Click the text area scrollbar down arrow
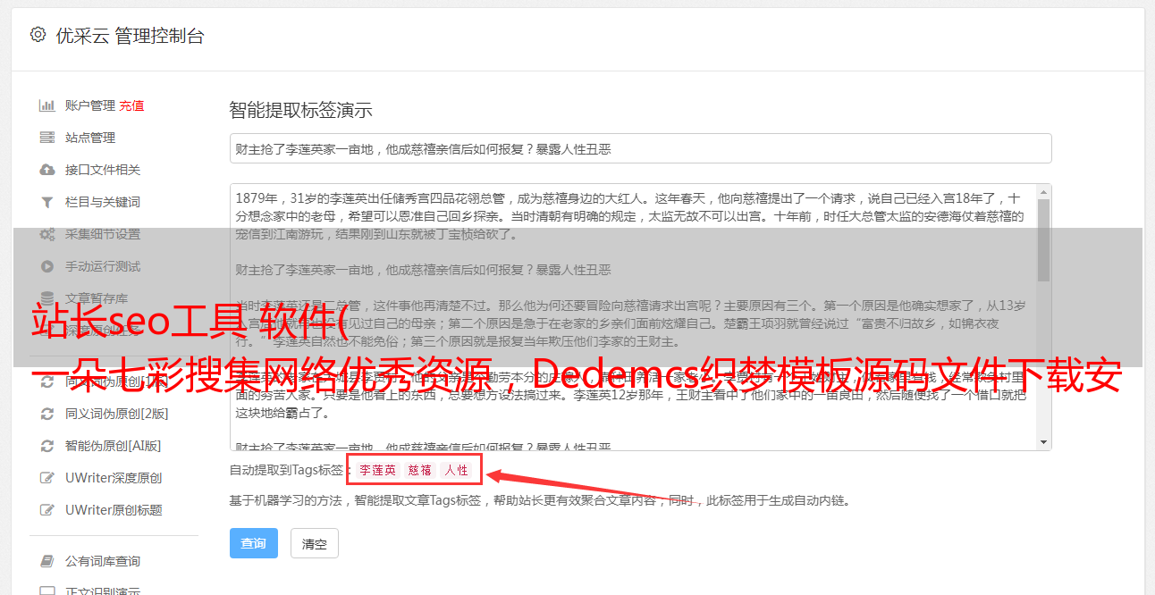This screenshot has height=595, width=1155. (x=1044, y=442)
